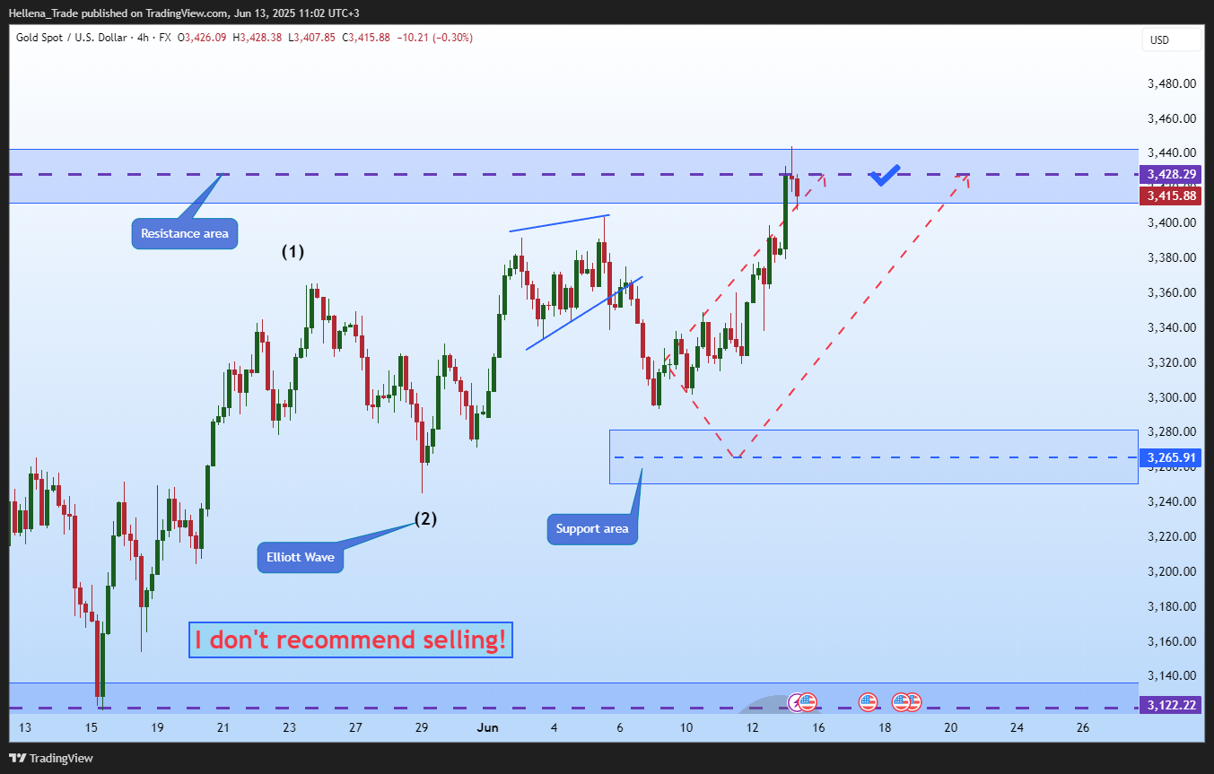The width and height of the screenshot is (1214, 774).
Task: Select the (2) wave label
Action: [x=425, y=517]
